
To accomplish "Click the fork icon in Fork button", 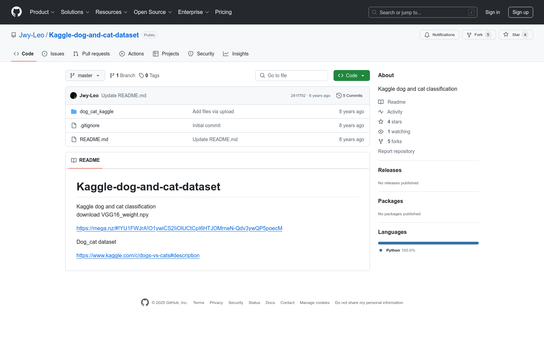I will (469, 35).
